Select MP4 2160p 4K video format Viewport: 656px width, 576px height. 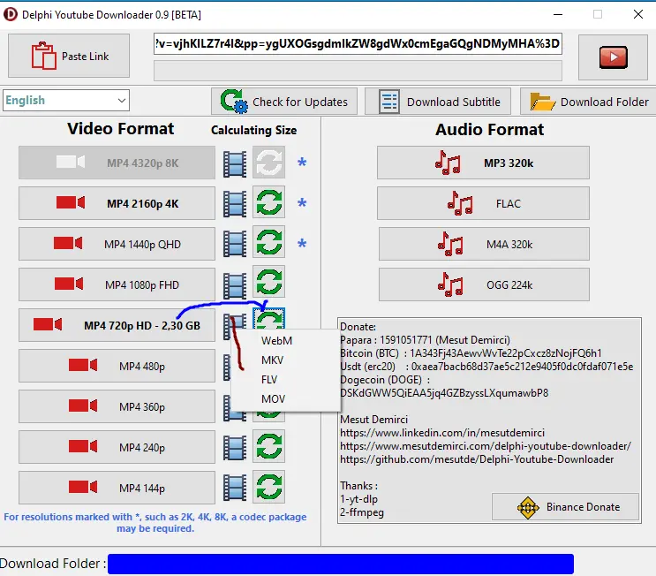pos(117,203)
